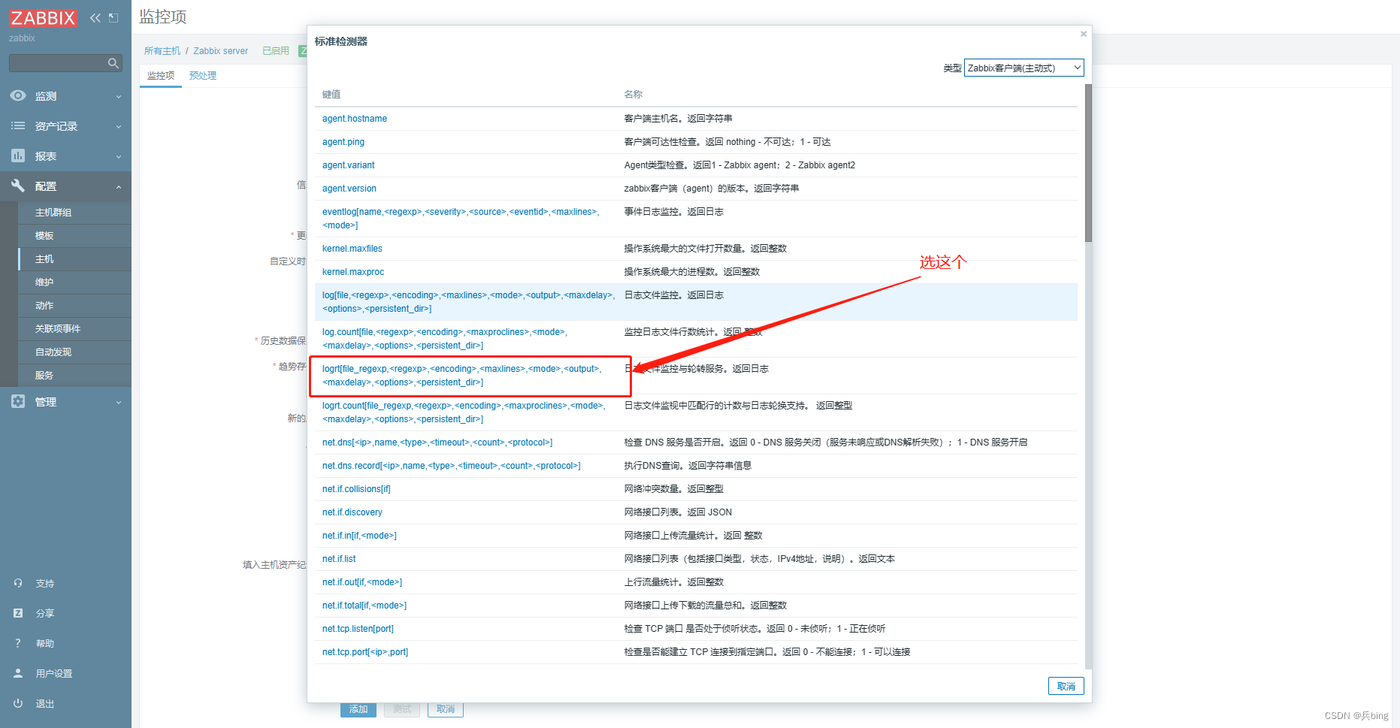This screenshot has width=1400, height=728.
Task: Select the net.dns.record key
Action: coord(452,466)
